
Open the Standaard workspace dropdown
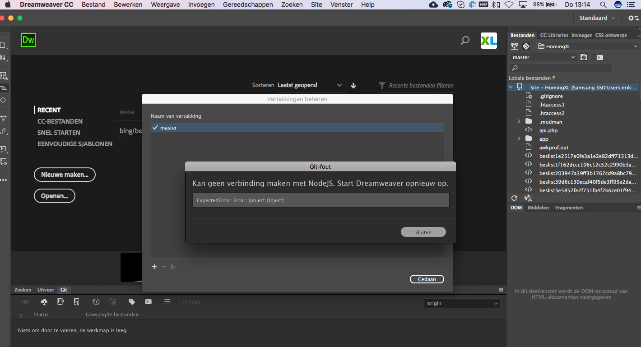click(x=597, y=18)
